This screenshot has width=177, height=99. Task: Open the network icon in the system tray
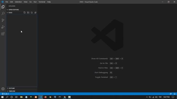153,97
